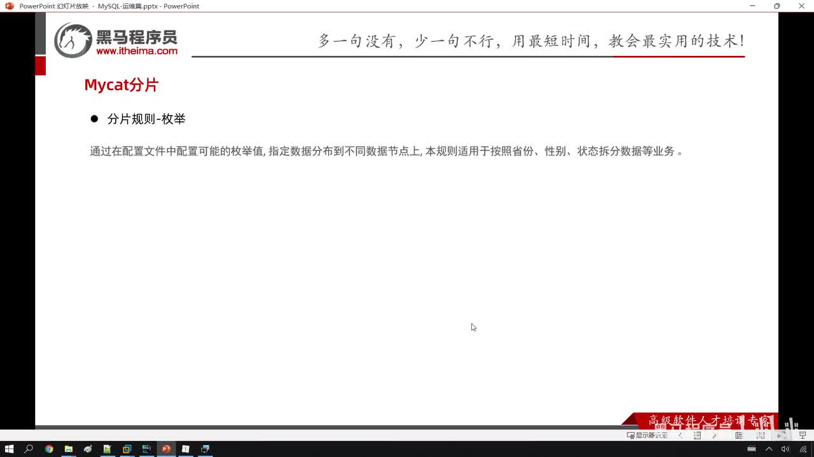
Task: Switch to Reading view icon
Action: [781, 435]
